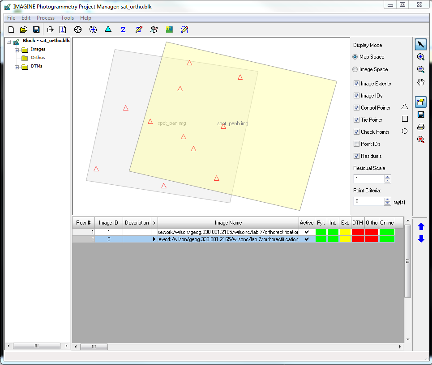
Task: Toggle Control Points display
Action: [356, 108]
